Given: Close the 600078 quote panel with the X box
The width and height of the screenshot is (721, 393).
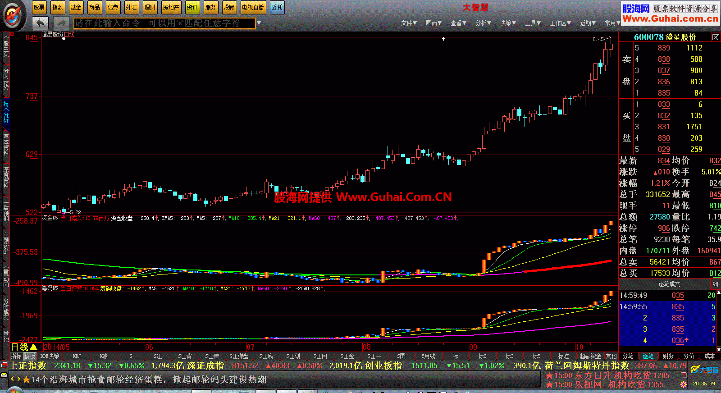Looking at the screenshot, I should (716, 37).
